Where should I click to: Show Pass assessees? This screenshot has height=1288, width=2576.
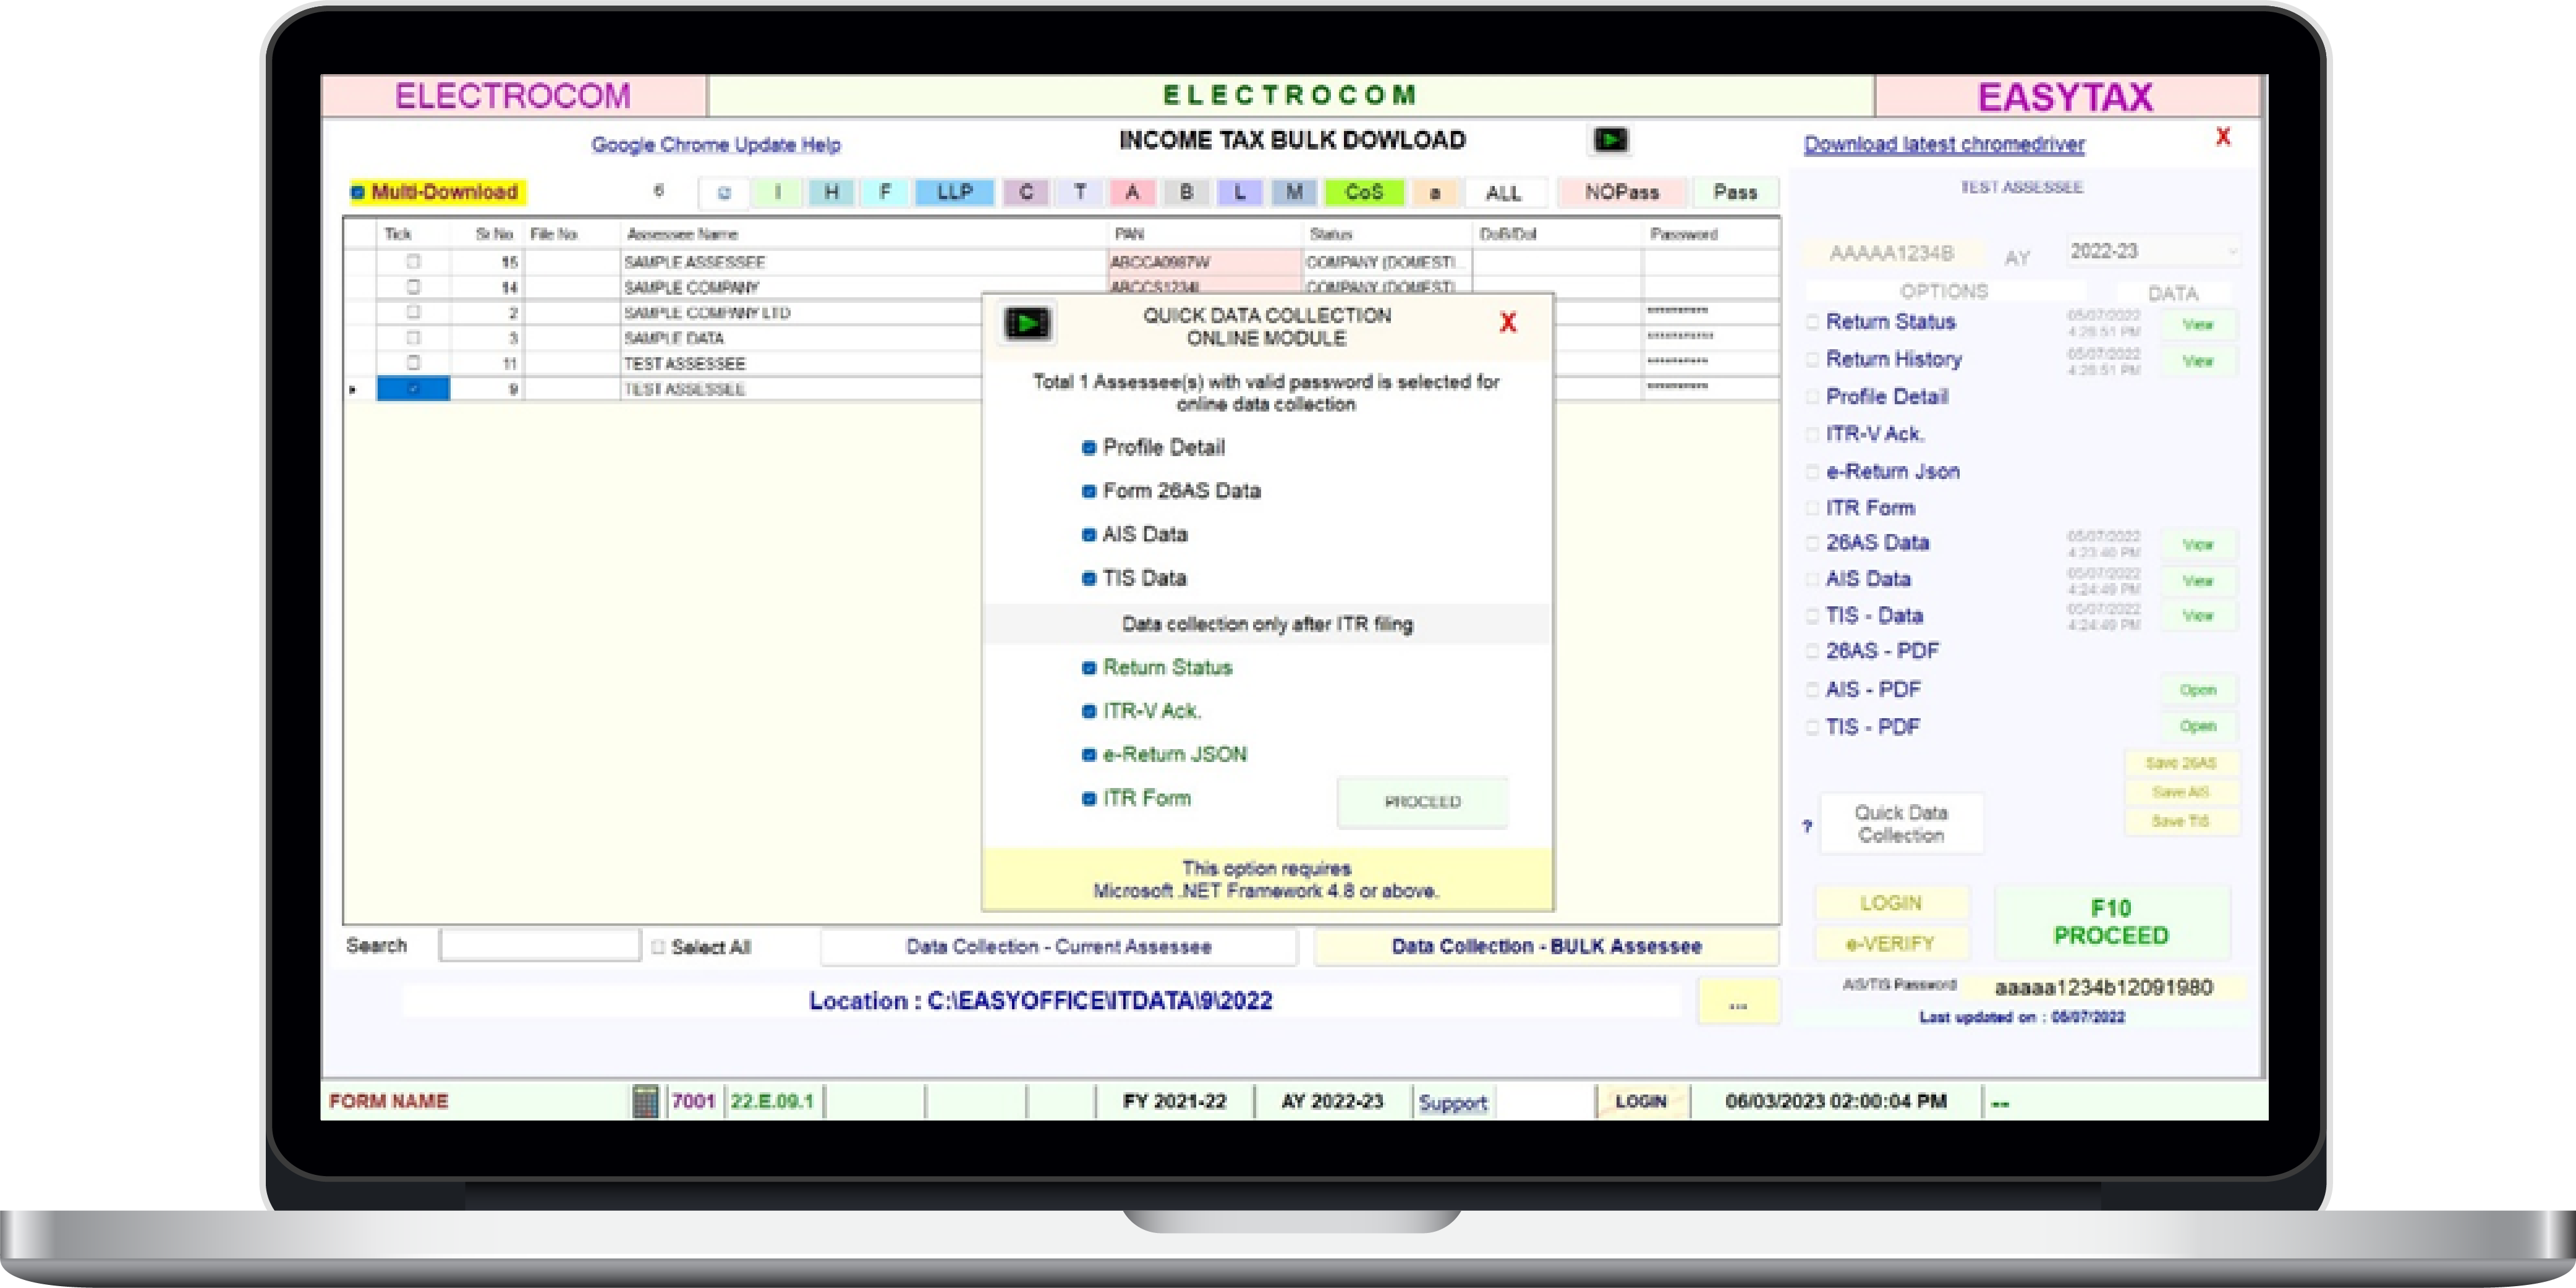[1735, 192]
